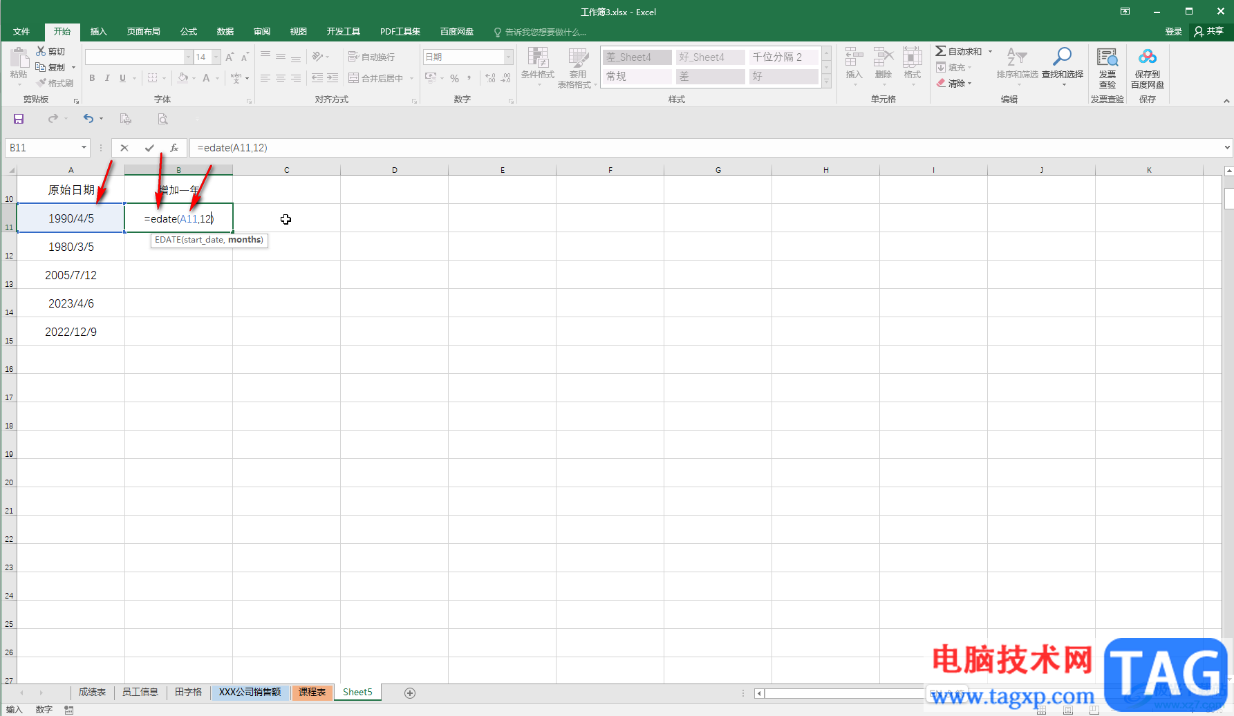Open the 课程表 sheet tab
This screenshot has width=1234, height=716.
point(312,693)
